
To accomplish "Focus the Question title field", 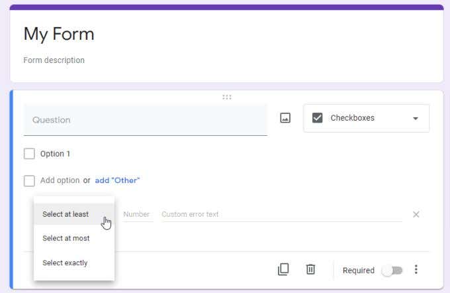I will pos(146,120).
